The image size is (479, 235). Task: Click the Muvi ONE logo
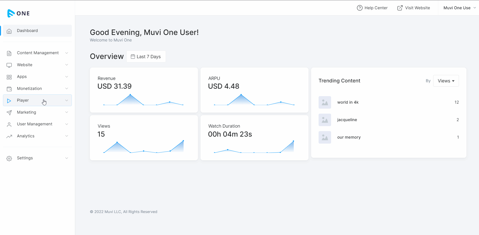[x=19, y=13]
